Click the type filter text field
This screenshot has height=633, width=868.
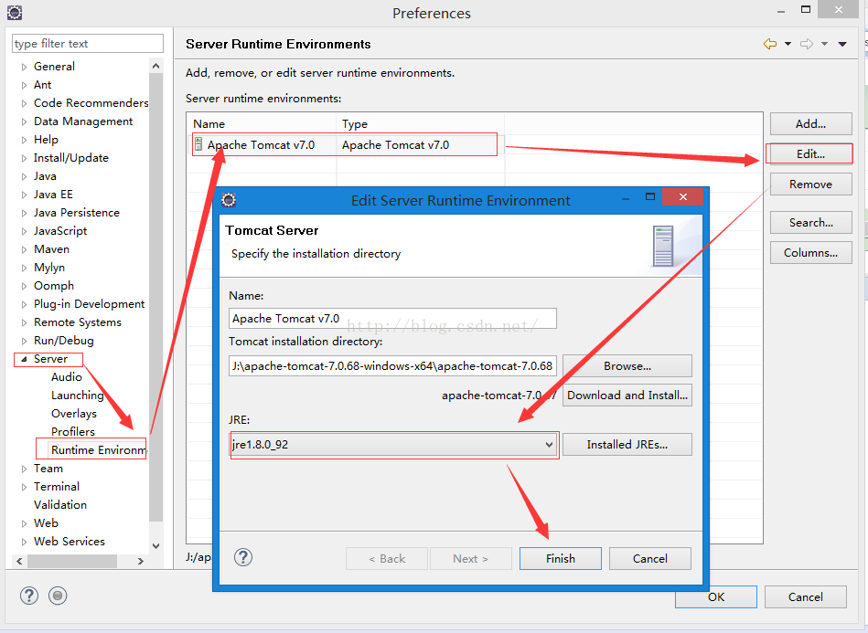tap(88, 43)
